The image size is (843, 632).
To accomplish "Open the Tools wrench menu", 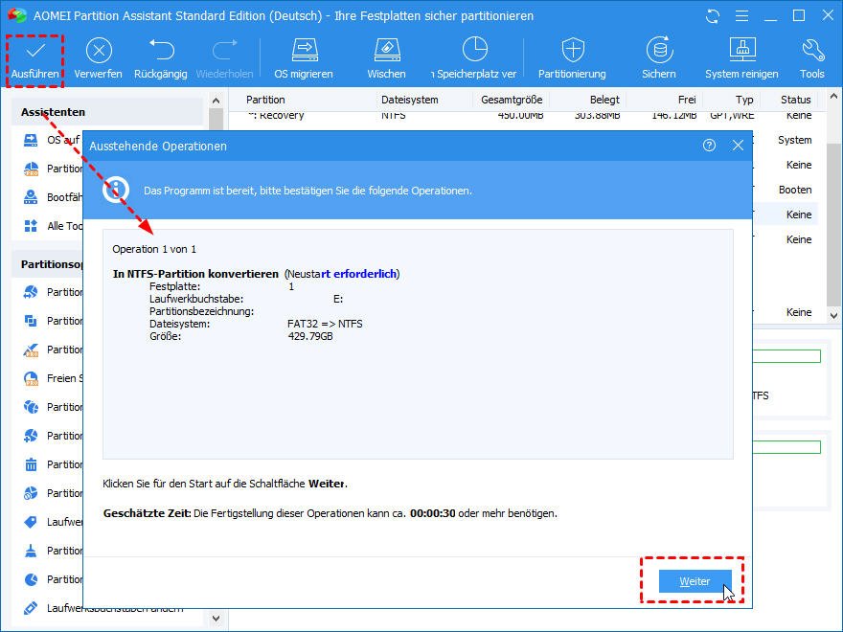I will (x=811, y=50).
